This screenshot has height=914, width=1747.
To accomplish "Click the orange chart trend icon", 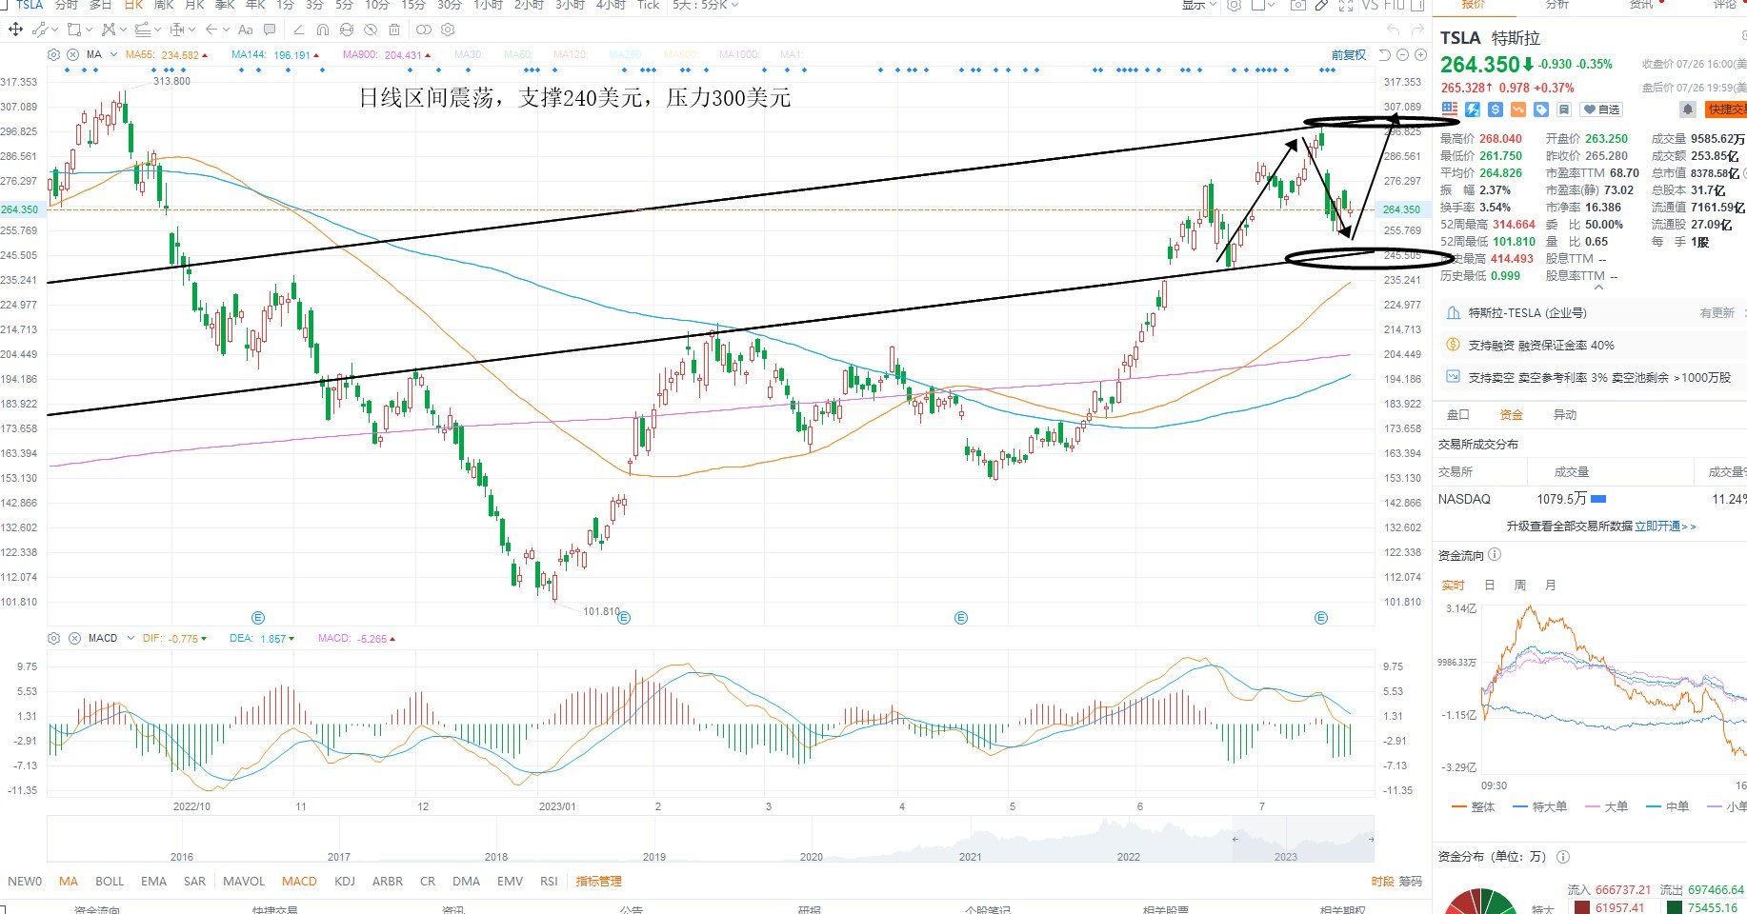I will (1518, 109).
